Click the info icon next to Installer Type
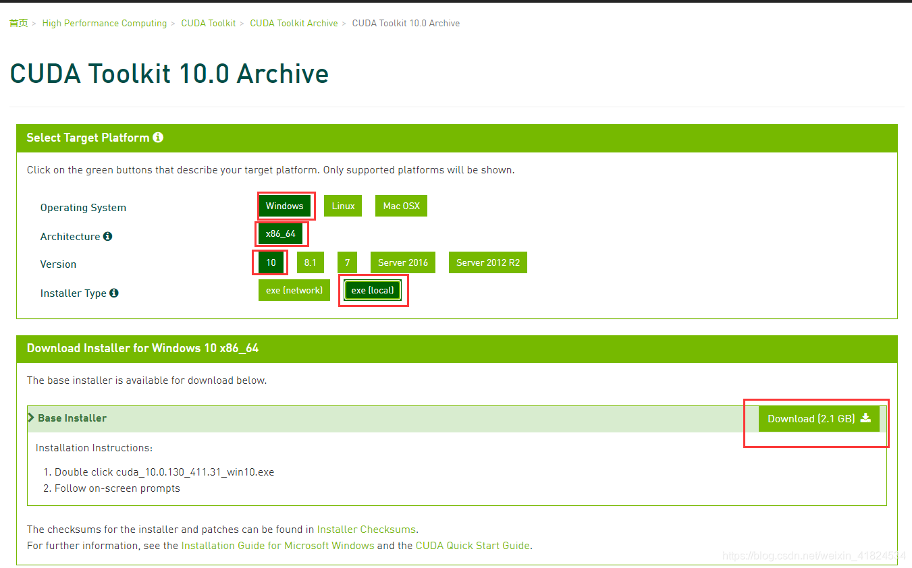The width and height of the screenshot is (912, 568). tap(114, 293)
